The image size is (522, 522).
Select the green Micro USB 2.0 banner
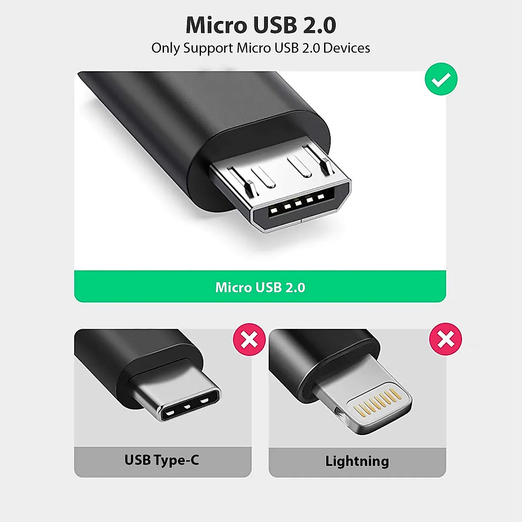point(260,287)
